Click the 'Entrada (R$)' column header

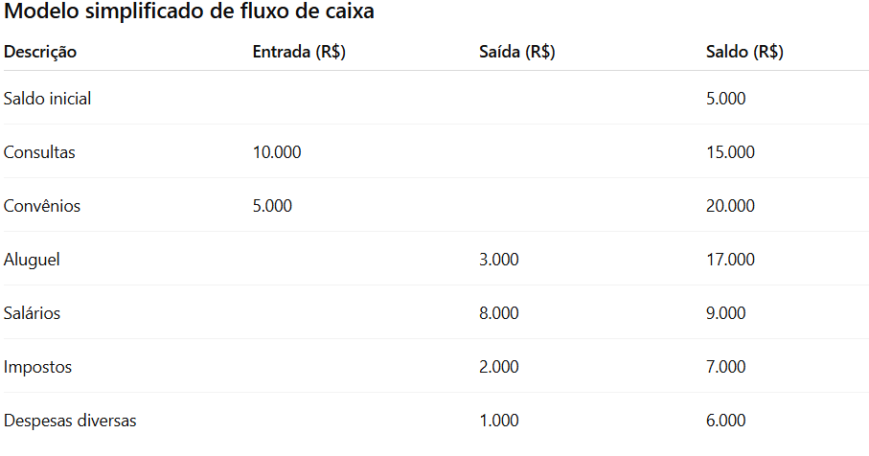click(299, 53)
